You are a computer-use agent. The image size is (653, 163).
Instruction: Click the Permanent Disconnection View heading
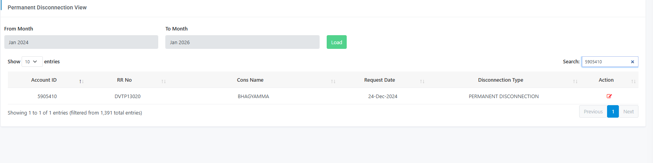click(47, 7)
